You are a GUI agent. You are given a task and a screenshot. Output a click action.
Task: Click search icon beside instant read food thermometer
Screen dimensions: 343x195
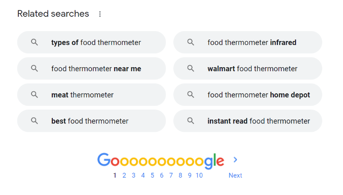click(191, 121)
